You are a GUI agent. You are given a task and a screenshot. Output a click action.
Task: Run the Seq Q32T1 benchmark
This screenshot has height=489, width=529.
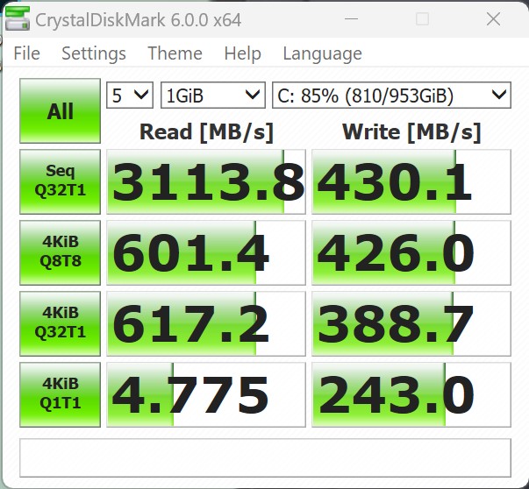(60, 181)
